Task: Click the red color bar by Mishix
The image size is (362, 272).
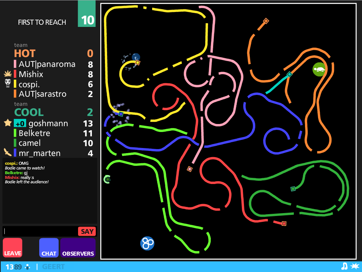Action: 15,74
